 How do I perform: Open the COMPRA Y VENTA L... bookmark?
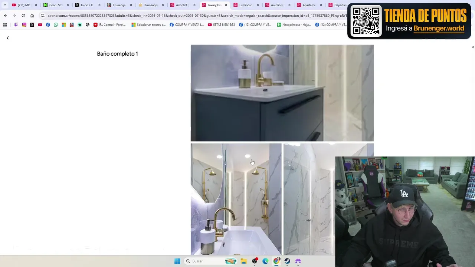[187, 25]
